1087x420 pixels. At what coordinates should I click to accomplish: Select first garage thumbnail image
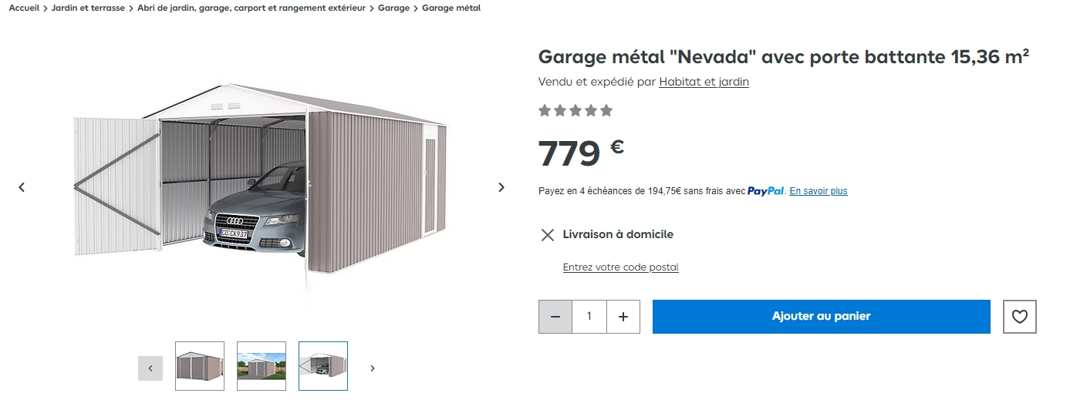coord(200,366)
